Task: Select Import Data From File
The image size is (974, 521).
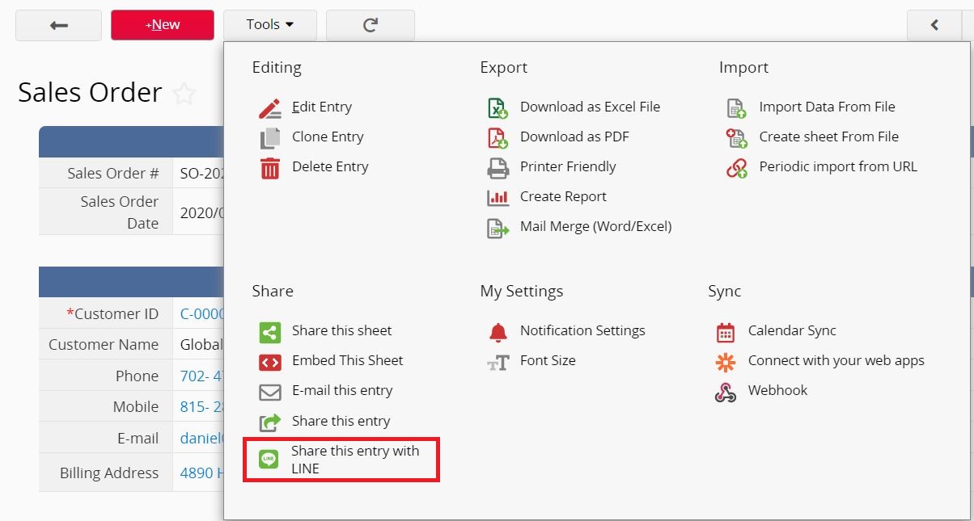Action: (x=827, y=107)
